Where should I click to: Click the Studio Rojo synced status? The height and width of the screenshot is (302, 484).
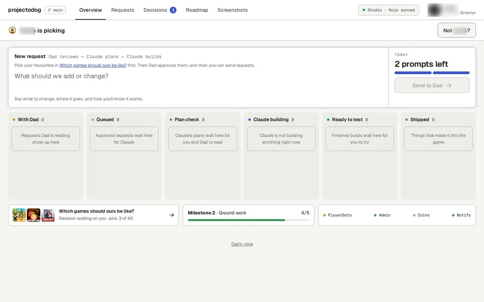point(388,10)
